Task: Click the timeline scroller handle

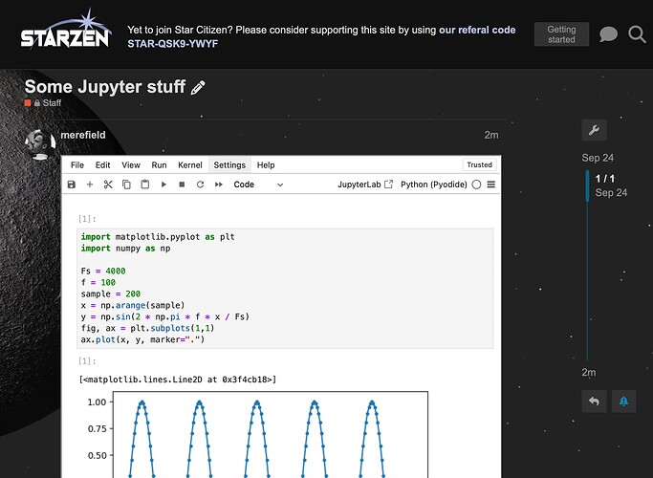Action: [588, 185]
